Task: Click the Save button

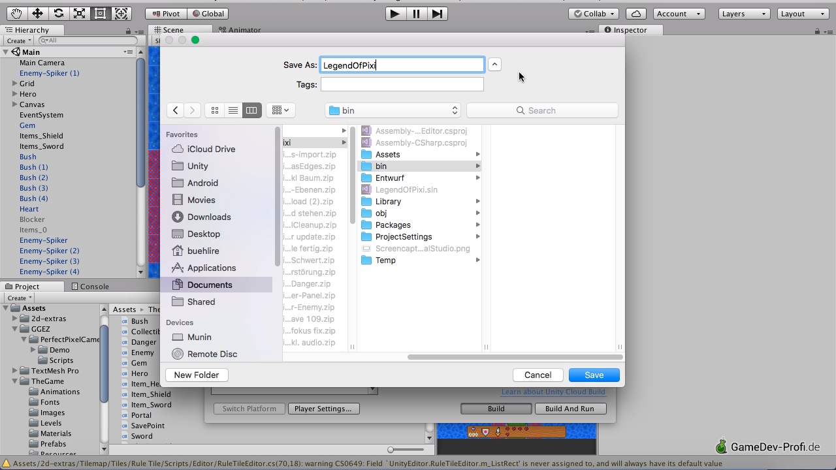Action: point(594,375)
